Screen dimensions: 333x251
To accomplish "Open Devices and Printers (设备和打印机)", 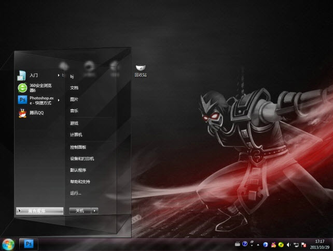I will (82, 159).
